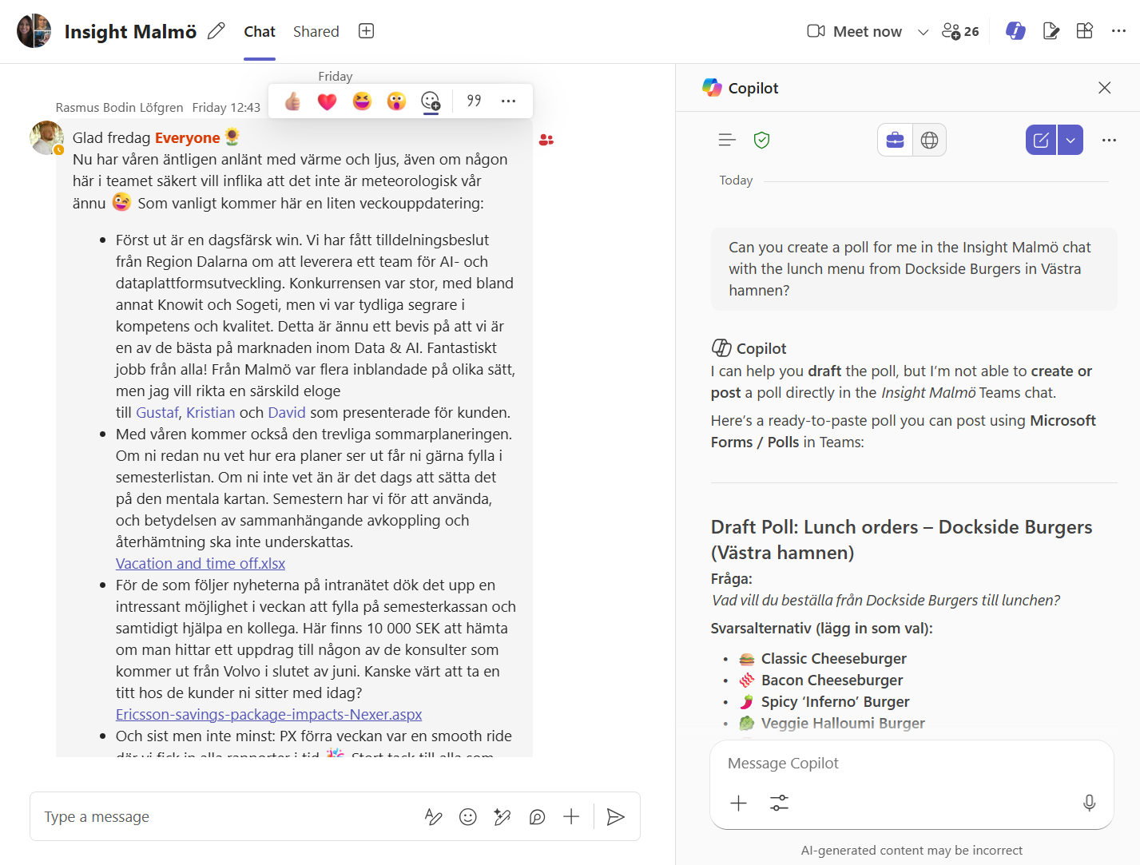Click the loop chat bubble icon in compose box
This screenshot has height=865, width=1140.
(537, 816)
